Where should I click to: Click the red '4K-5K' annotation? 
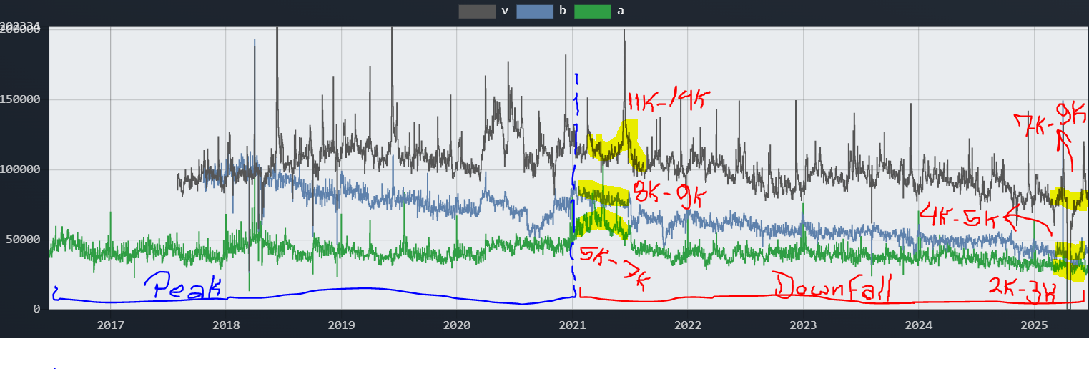coord(962,215)
